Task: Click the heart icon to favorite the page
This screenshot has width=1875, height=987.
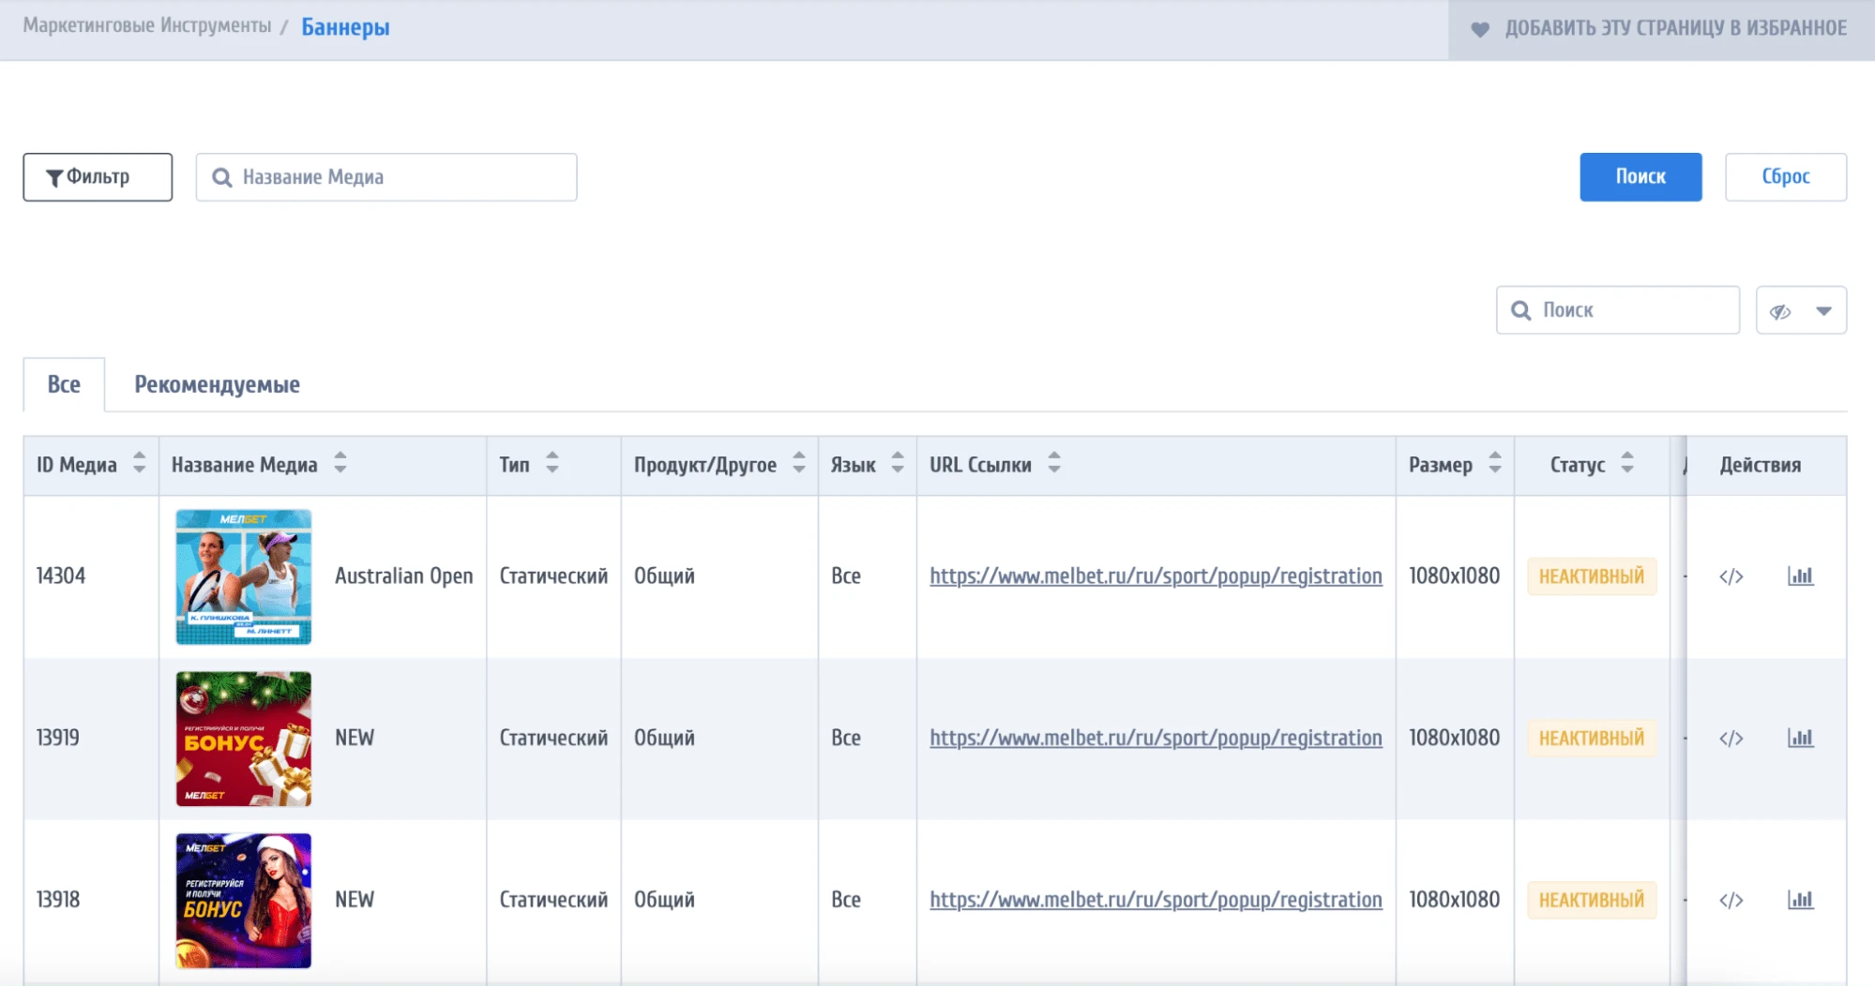Action: [x=1479, y=29]
